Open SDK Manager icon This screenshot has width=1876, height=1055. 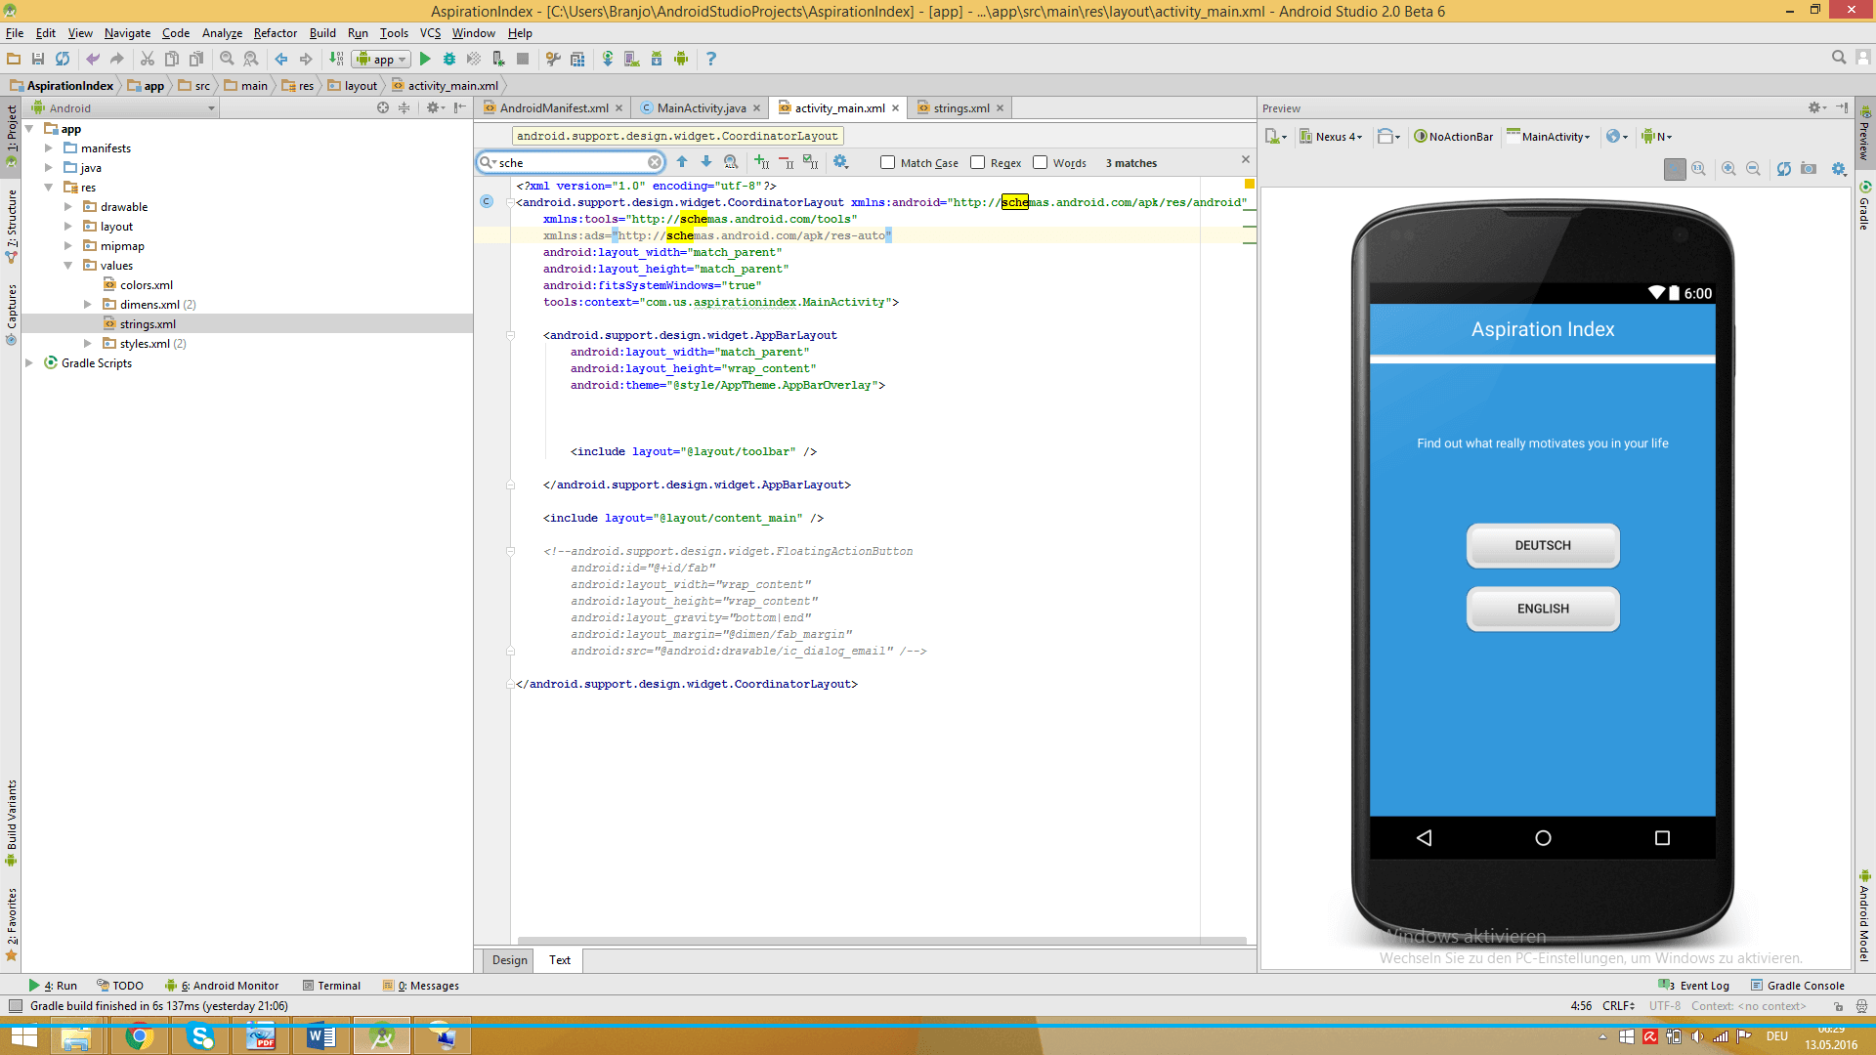[x=657, y=59]
